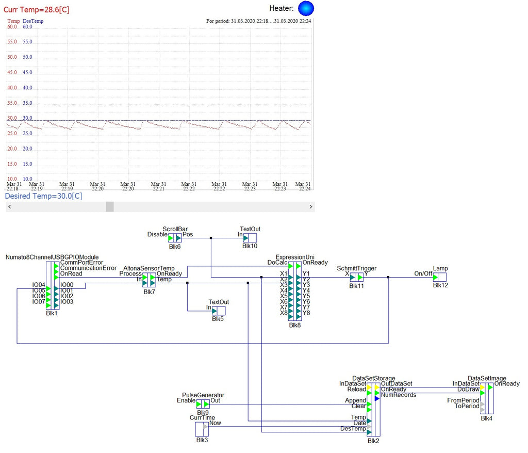Select the AltonaSensorTemp block Blk7
Viewport: 528px width, 453px height.
click(x=148, y=280)
